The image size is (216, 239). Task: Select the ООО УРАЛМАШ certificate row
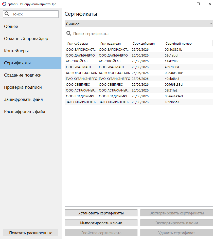tap(139, 67)
